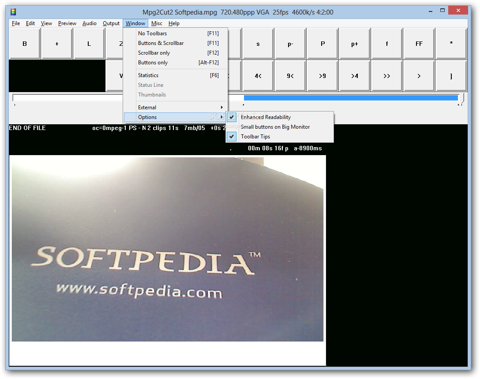Choose No Toolbars from Window menu
Viewport: 480px width, 379px height.
coord(176,33)
